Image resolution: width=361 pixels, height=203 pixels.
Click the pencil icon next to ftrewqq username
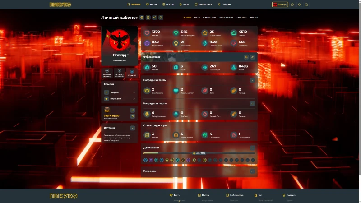(128, 55)
